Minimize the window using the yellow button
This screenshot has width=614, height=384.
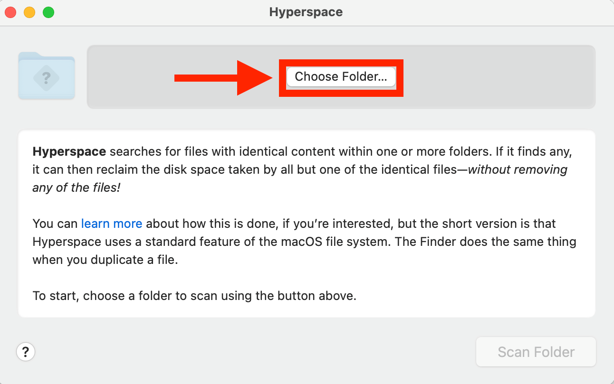29,12
